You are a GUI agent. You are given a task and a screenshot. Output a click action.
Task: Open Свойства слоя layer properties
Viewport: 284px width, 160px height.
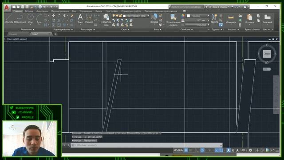106,20
